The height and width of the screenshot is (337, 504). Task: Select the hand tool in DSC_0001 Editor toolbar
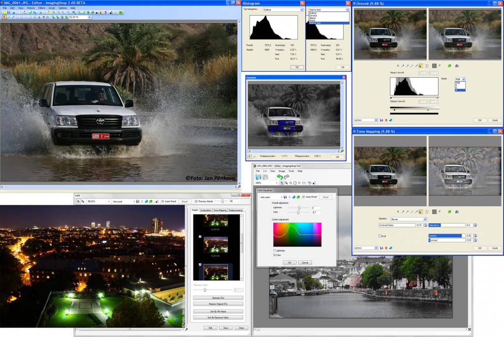[282, 183]
